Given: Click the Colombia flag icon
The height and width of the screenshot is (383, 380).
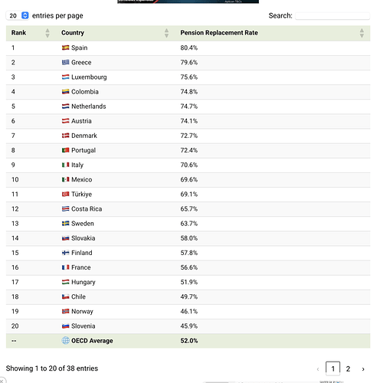Looking at the screenshot, I should [65, 92].
